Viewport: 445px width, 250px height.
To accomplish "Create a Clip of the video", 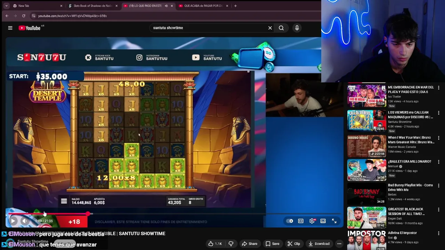I will [294, 244].
